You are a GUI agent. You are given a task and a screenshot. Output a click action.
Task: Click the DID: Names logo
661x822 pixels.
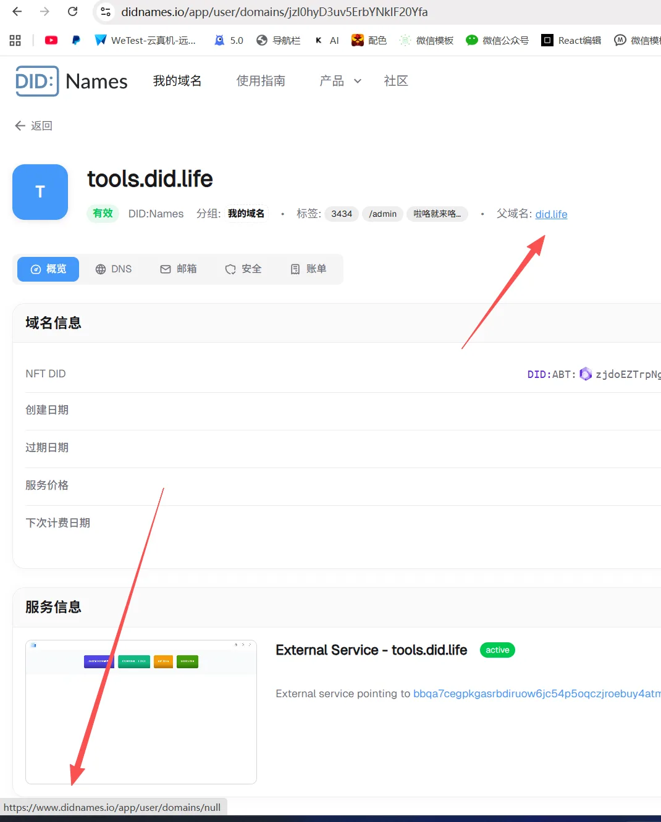(71, 81)
